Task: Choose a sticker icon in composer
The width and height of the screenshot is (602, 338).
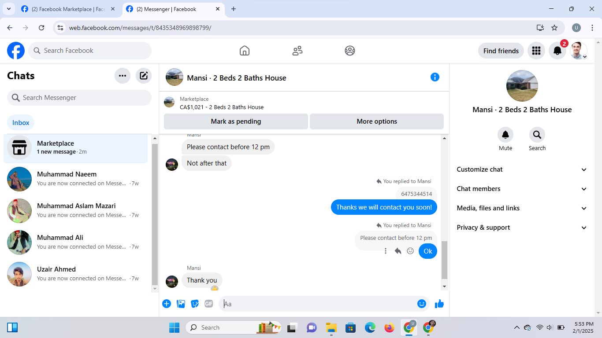Action: tap(195, 304)
